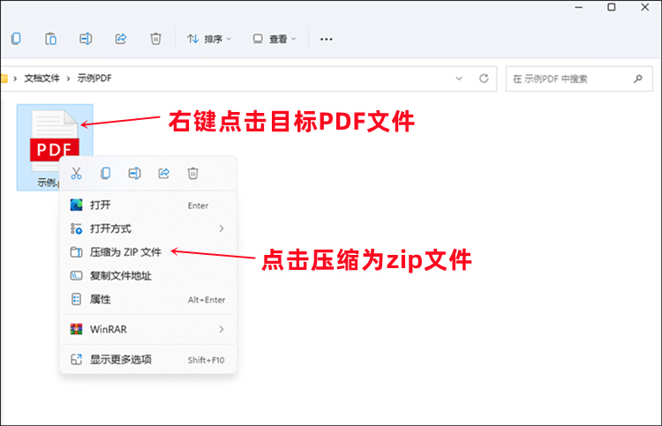The height and width of the screenshot is (426, 662).
Task: Close the Explorer window
Action: point(645,7)
